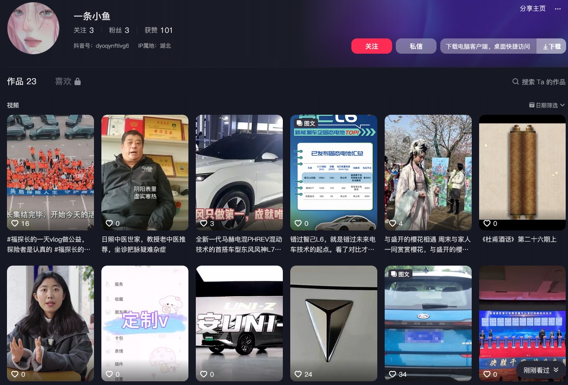Open the silver triangle emblem video
The width and height of the screenshot is (568, 385).
point(334,323)
